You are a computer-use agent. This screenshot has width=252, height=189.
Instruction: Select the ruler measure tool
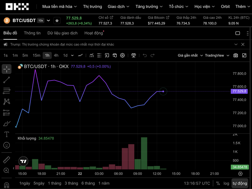pos(6,160)
